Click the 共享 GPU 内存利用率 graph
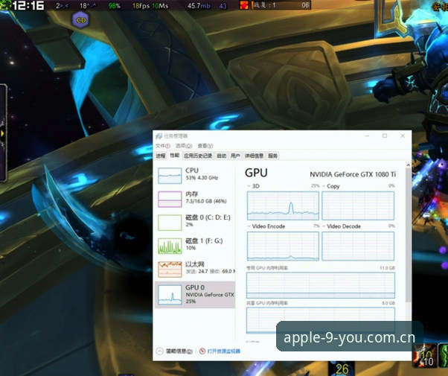This screenshot has width=448, height=376. (321, 320)
